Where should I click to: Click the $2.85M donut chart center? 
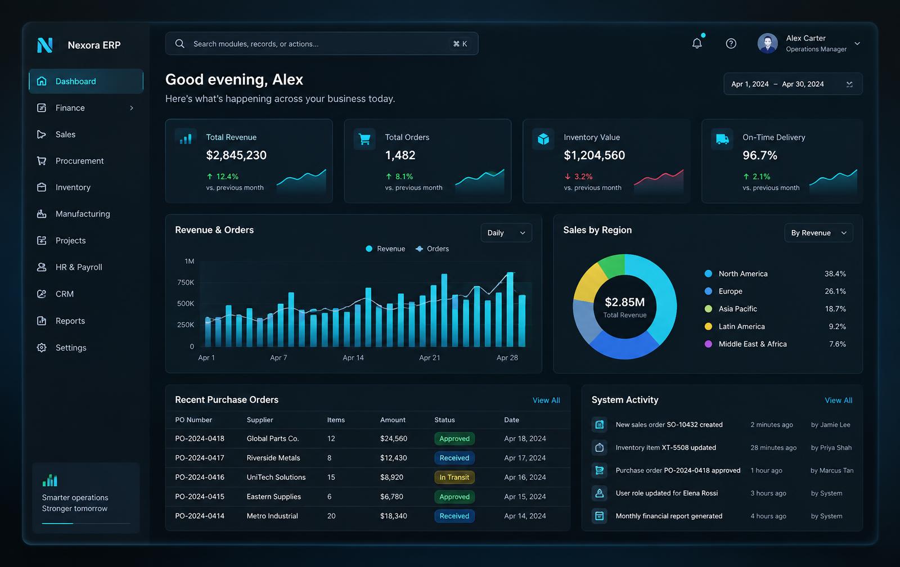tap(625, 307)
